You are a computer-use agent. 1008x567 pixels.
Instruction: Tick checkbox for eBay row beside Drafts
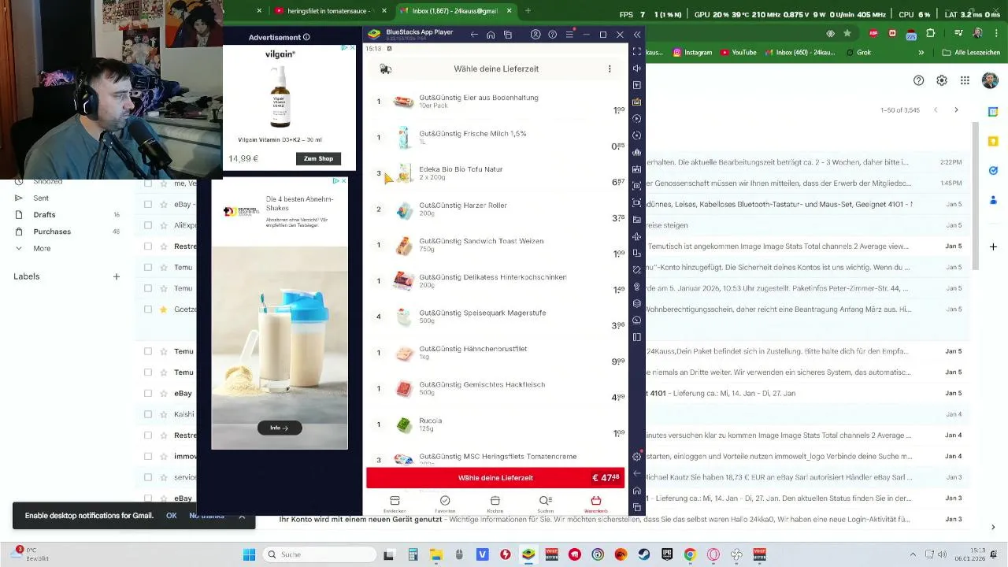pyautogui.click(x=148, y=204)
